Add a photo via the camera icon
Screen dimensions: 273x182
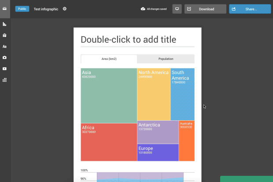pyautogui.click(x=4, y=57)
